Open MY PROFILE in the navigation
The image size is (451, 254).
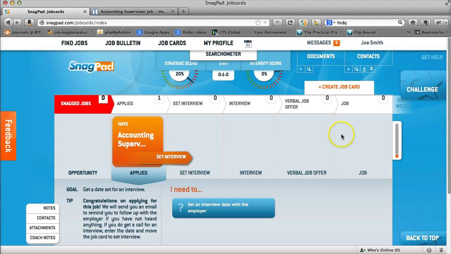point(218,43)
